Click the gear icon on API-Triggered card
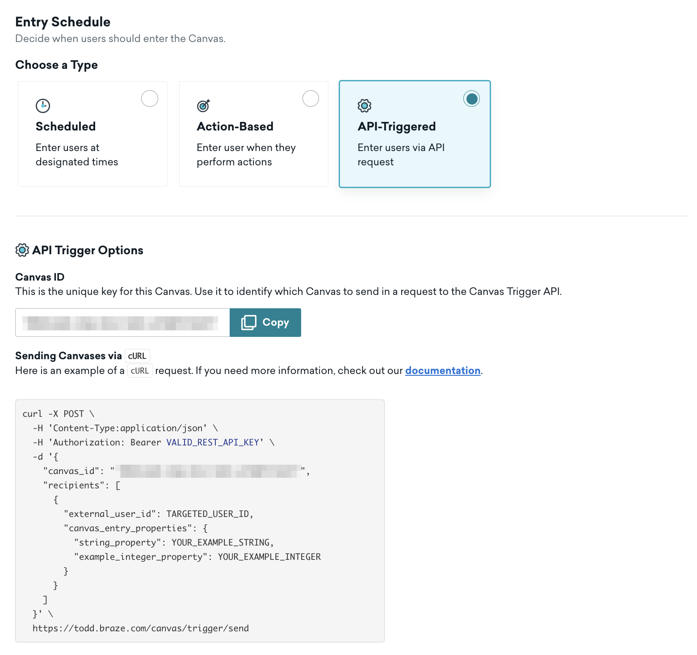This screenshot has height=655, width=697. tap(365, 106)
